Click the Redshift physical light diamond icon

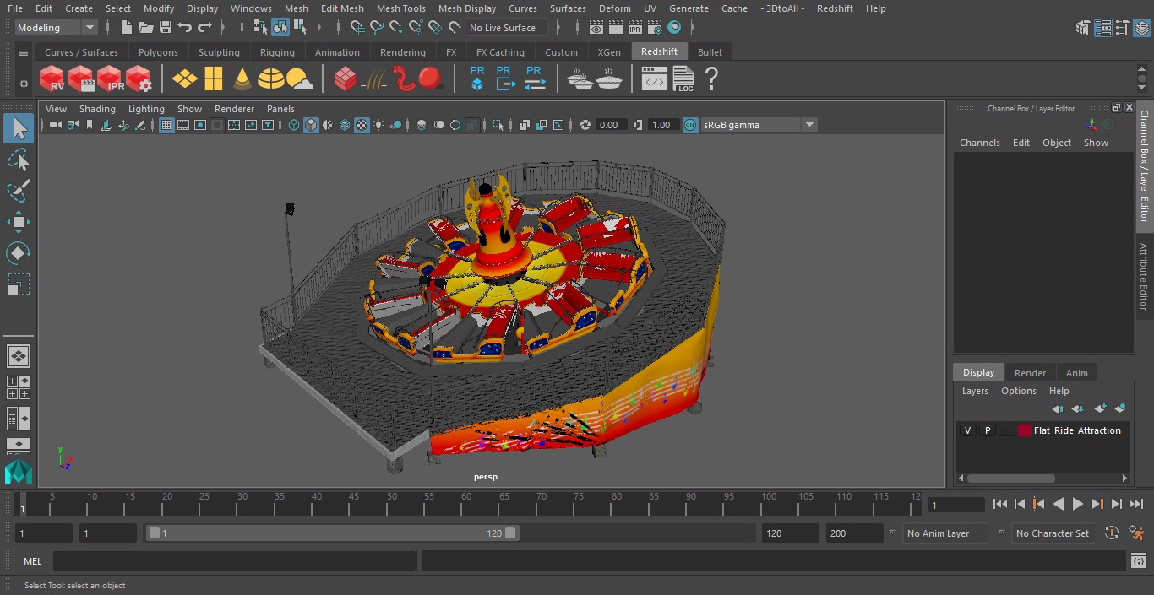[x=184, y=78]
